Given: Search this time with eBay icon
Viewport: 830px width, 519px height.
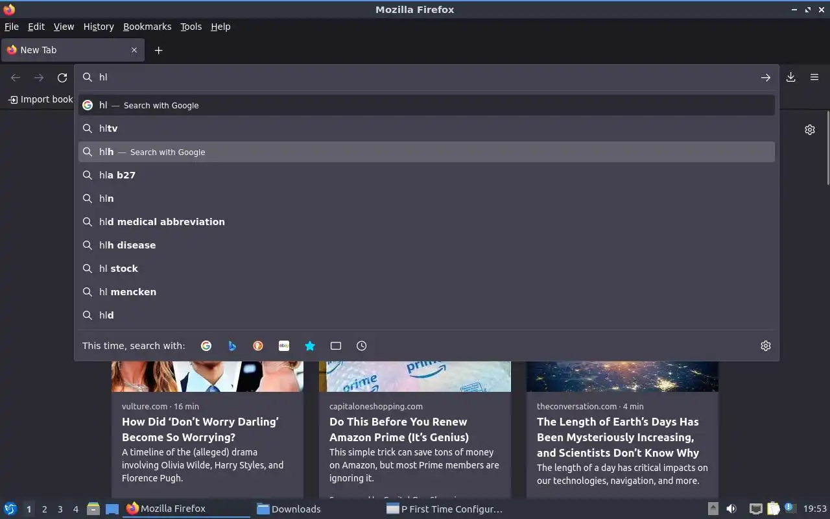Looking at the screenshot, I should point(284,346).
